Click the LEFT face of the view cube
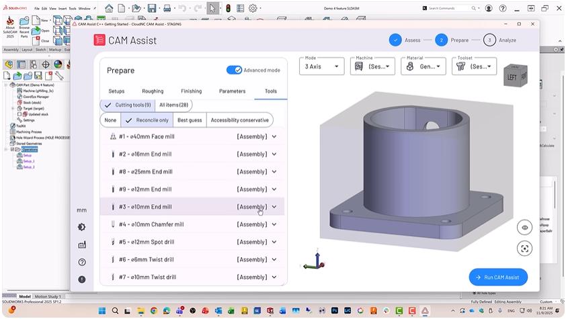 (512, 77)
